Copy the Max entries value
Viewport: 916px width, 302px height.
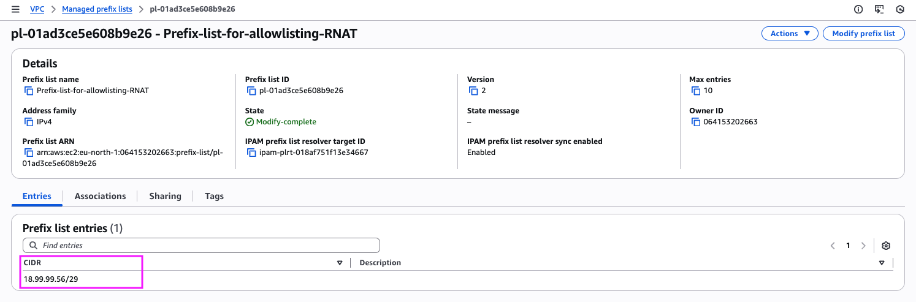[696, 91]
